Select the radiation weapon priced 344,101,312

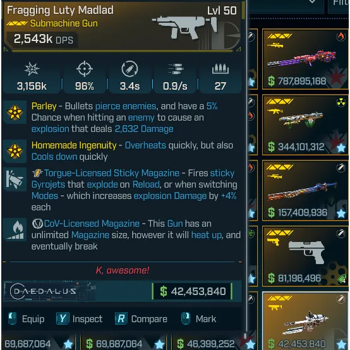point(305,125)
